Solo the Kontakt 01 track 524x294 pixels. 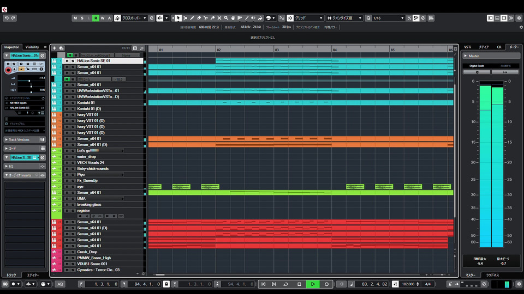[73, 103]
